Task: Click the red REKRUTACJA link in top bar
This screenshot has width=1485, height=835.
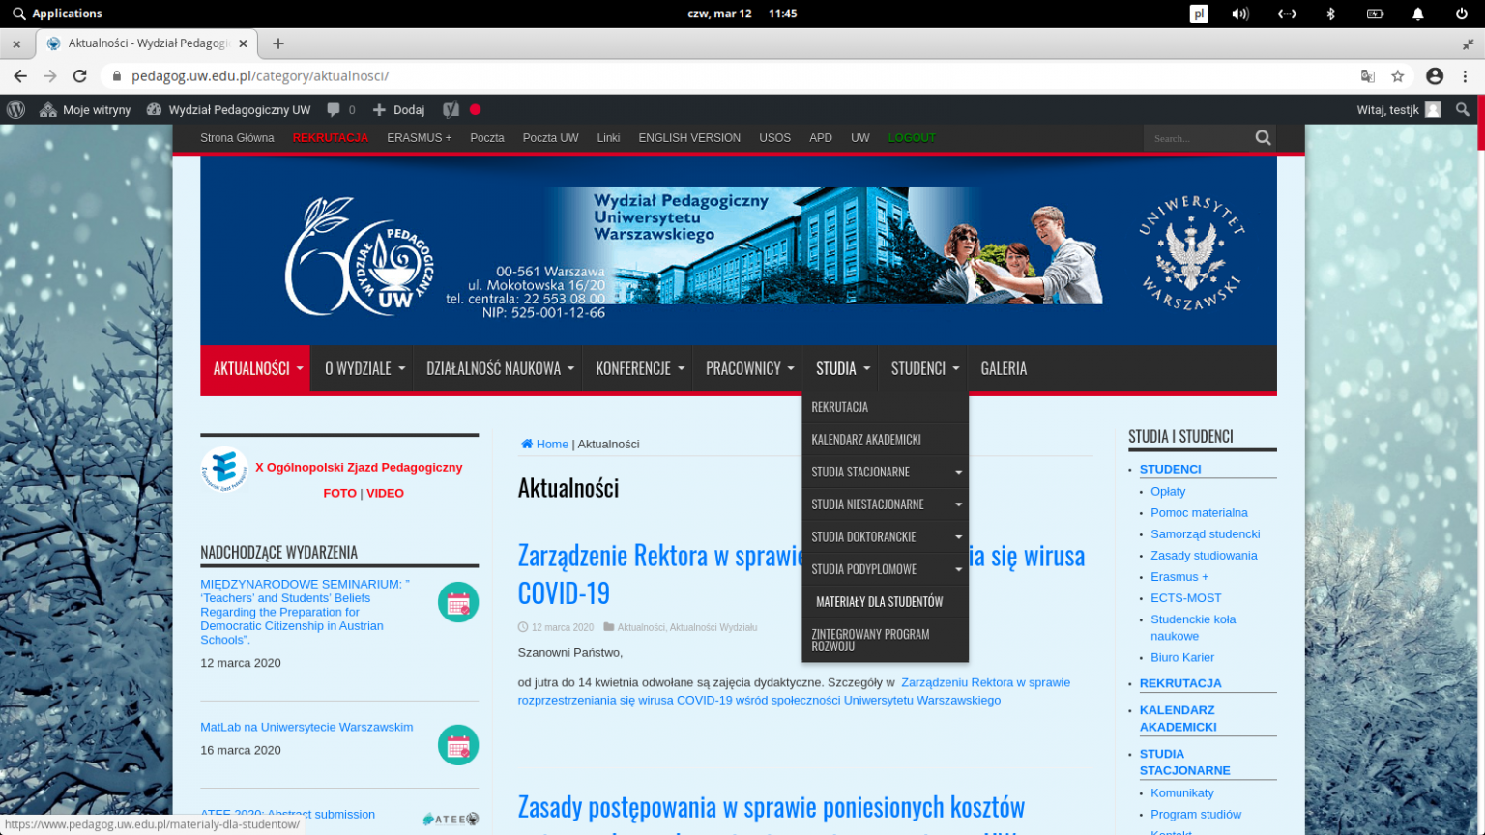Action: pyautogui.click(x=330, y=138)
